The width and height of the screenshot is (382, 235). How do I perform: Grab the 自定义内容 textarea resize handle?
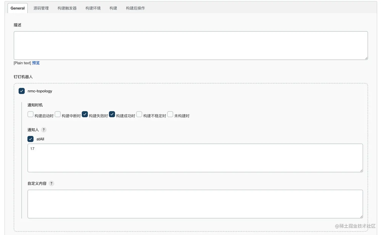[361, 217]
